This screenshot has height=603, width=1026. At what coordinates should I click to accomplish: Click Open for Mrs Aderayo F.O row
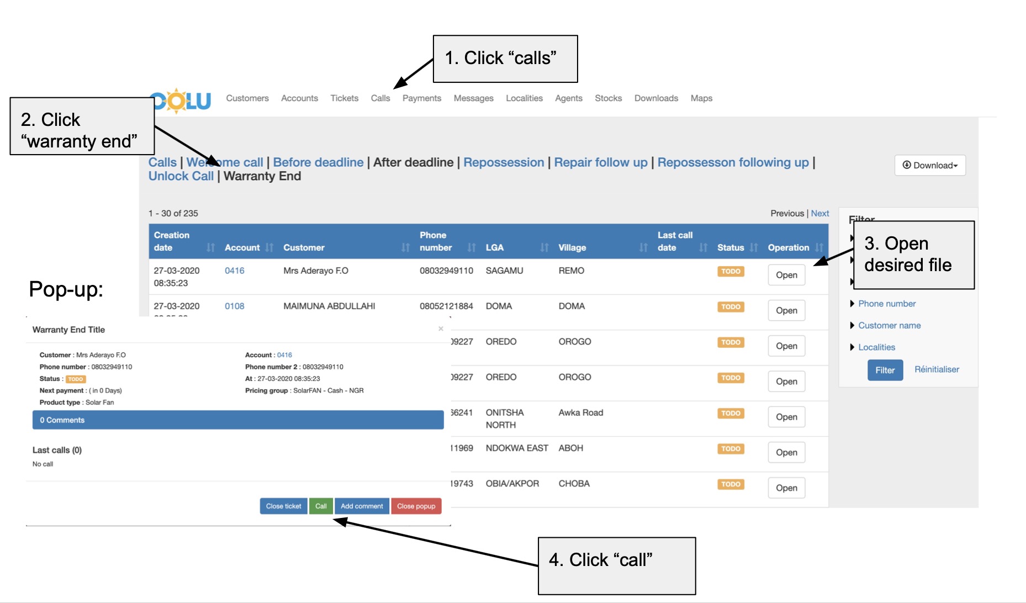pyautogui.click(x=786, y=275)
